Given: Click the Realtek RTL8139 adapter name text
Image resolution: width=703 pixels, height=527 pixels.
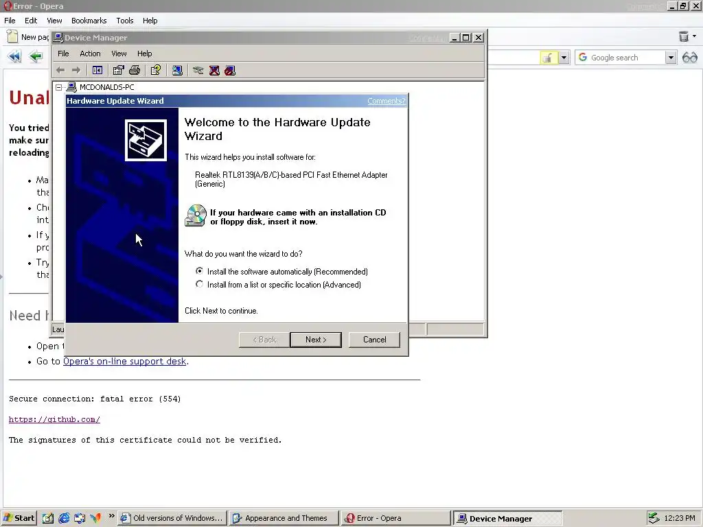Looking at the screenshot, I should [x=291, y=179].
